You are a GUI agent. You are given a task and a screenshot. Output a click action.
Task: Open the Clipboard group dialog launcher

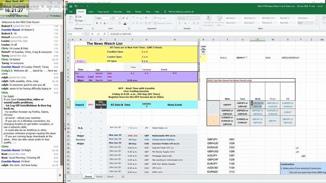pyautogui.click(x=93, y=28)
